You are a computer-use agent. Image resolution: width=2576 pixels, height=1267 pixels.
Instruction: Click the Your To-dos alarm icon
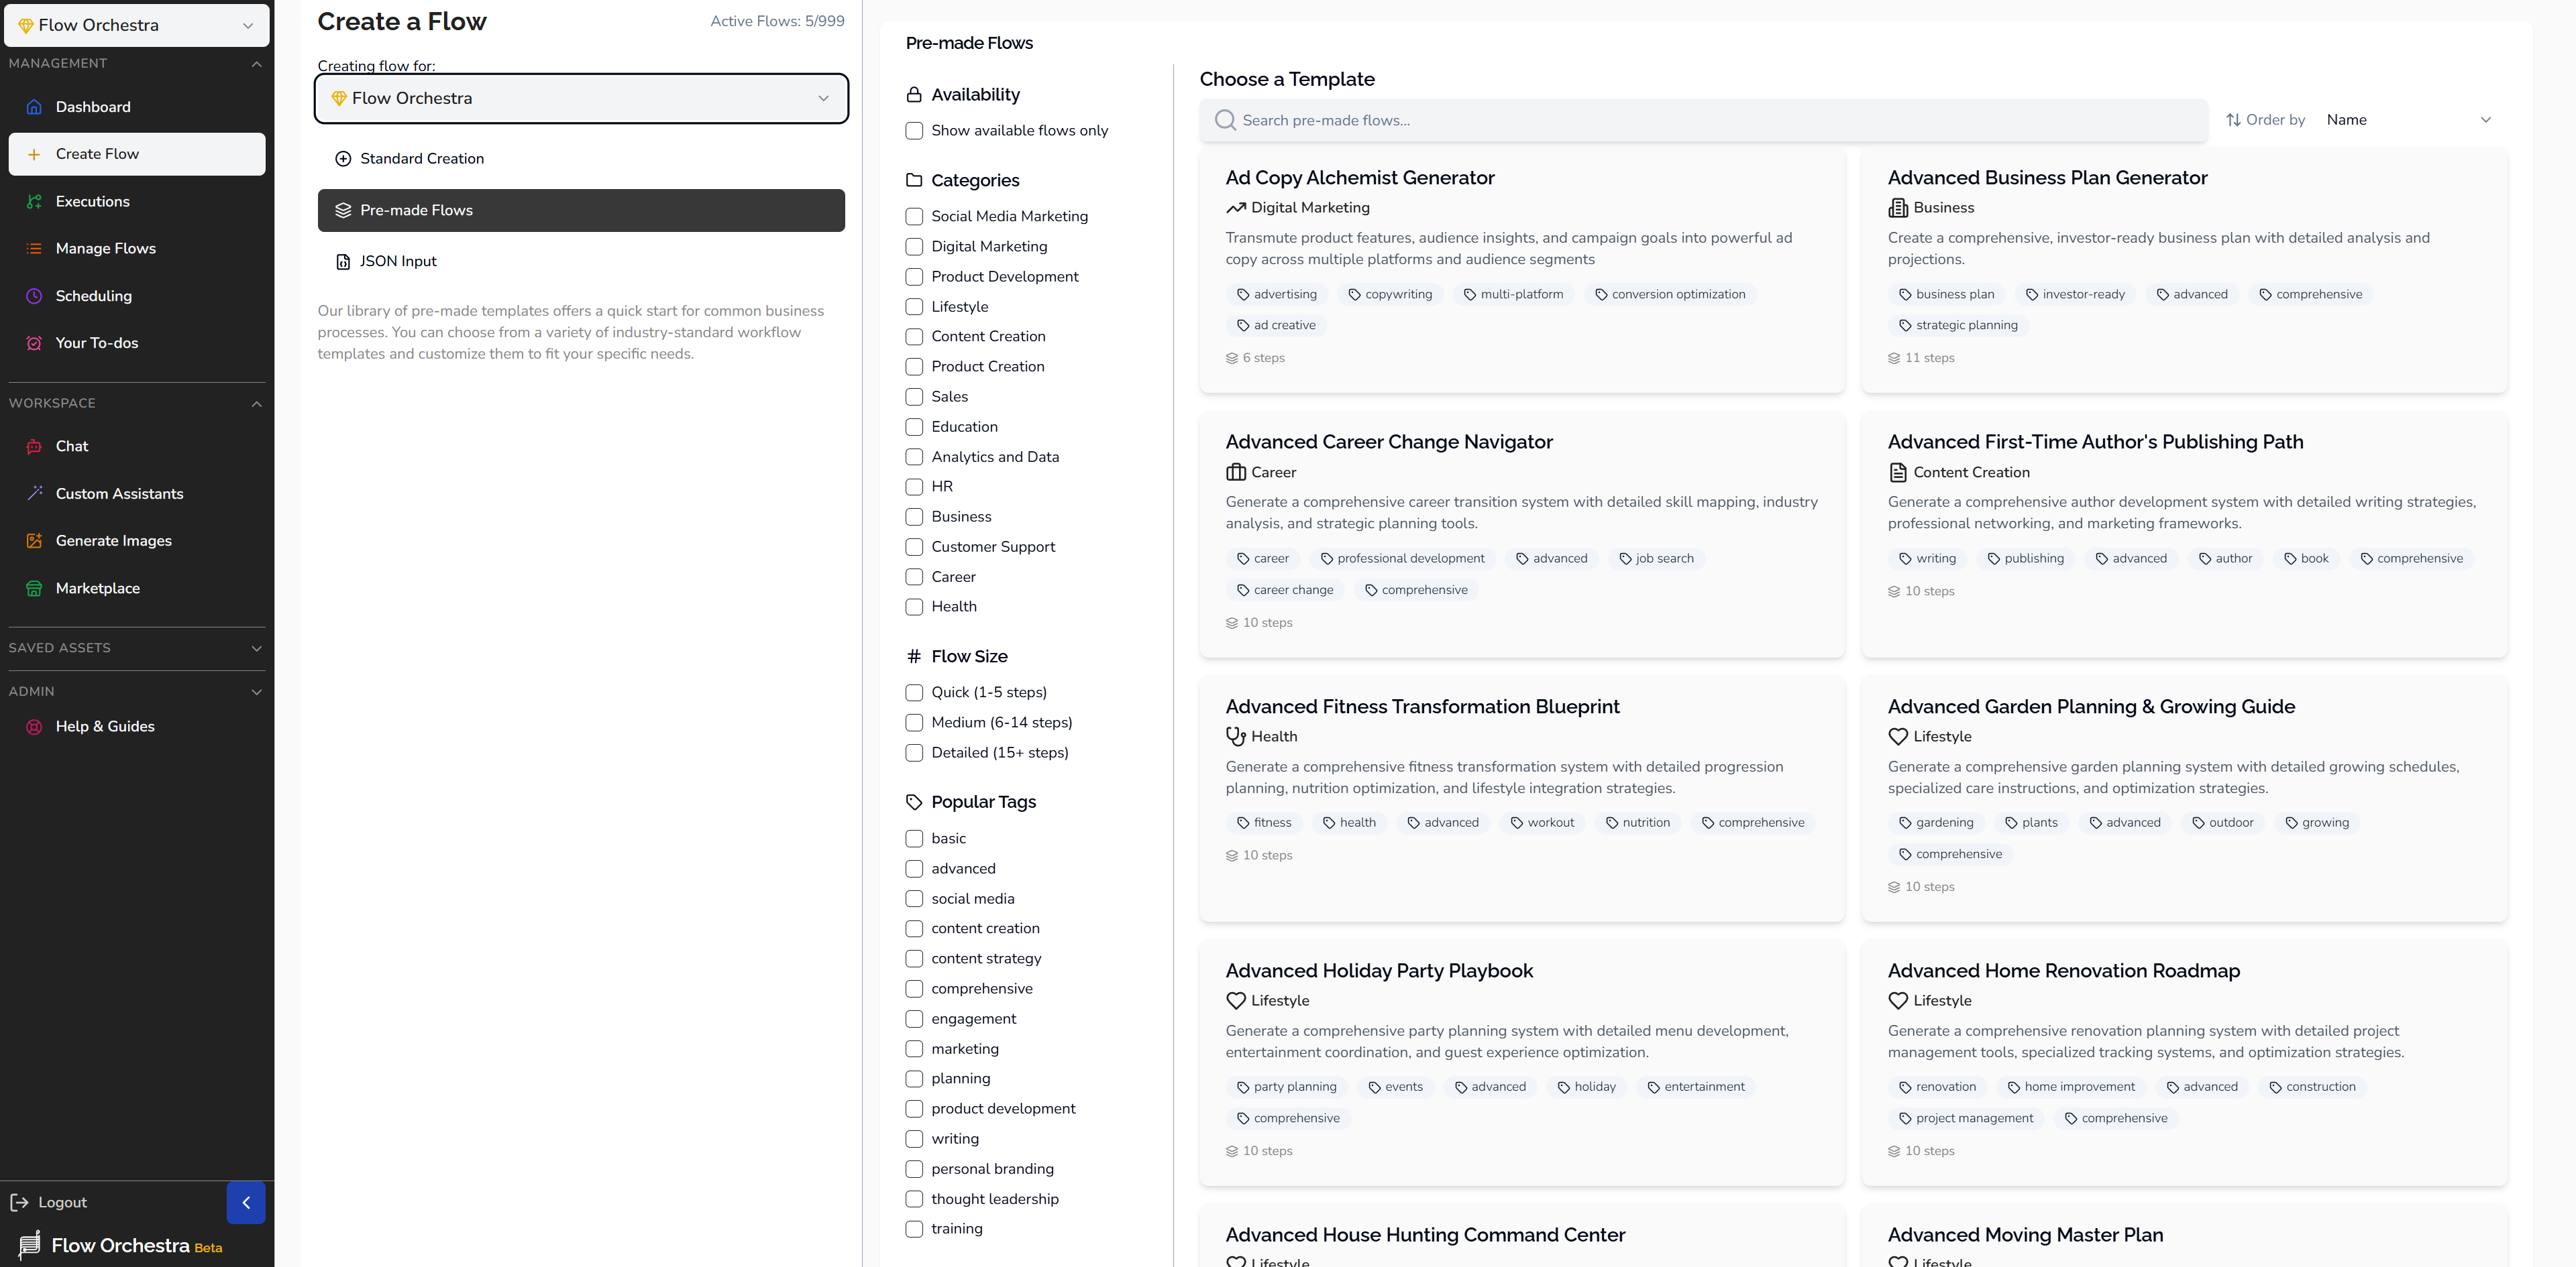coord(34,343)
